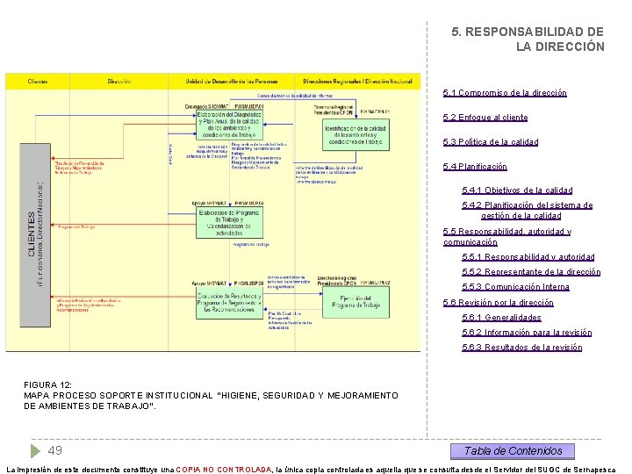
Task: Click the Dirección column header
Action: pyautogui.click(x=118, y=82)
